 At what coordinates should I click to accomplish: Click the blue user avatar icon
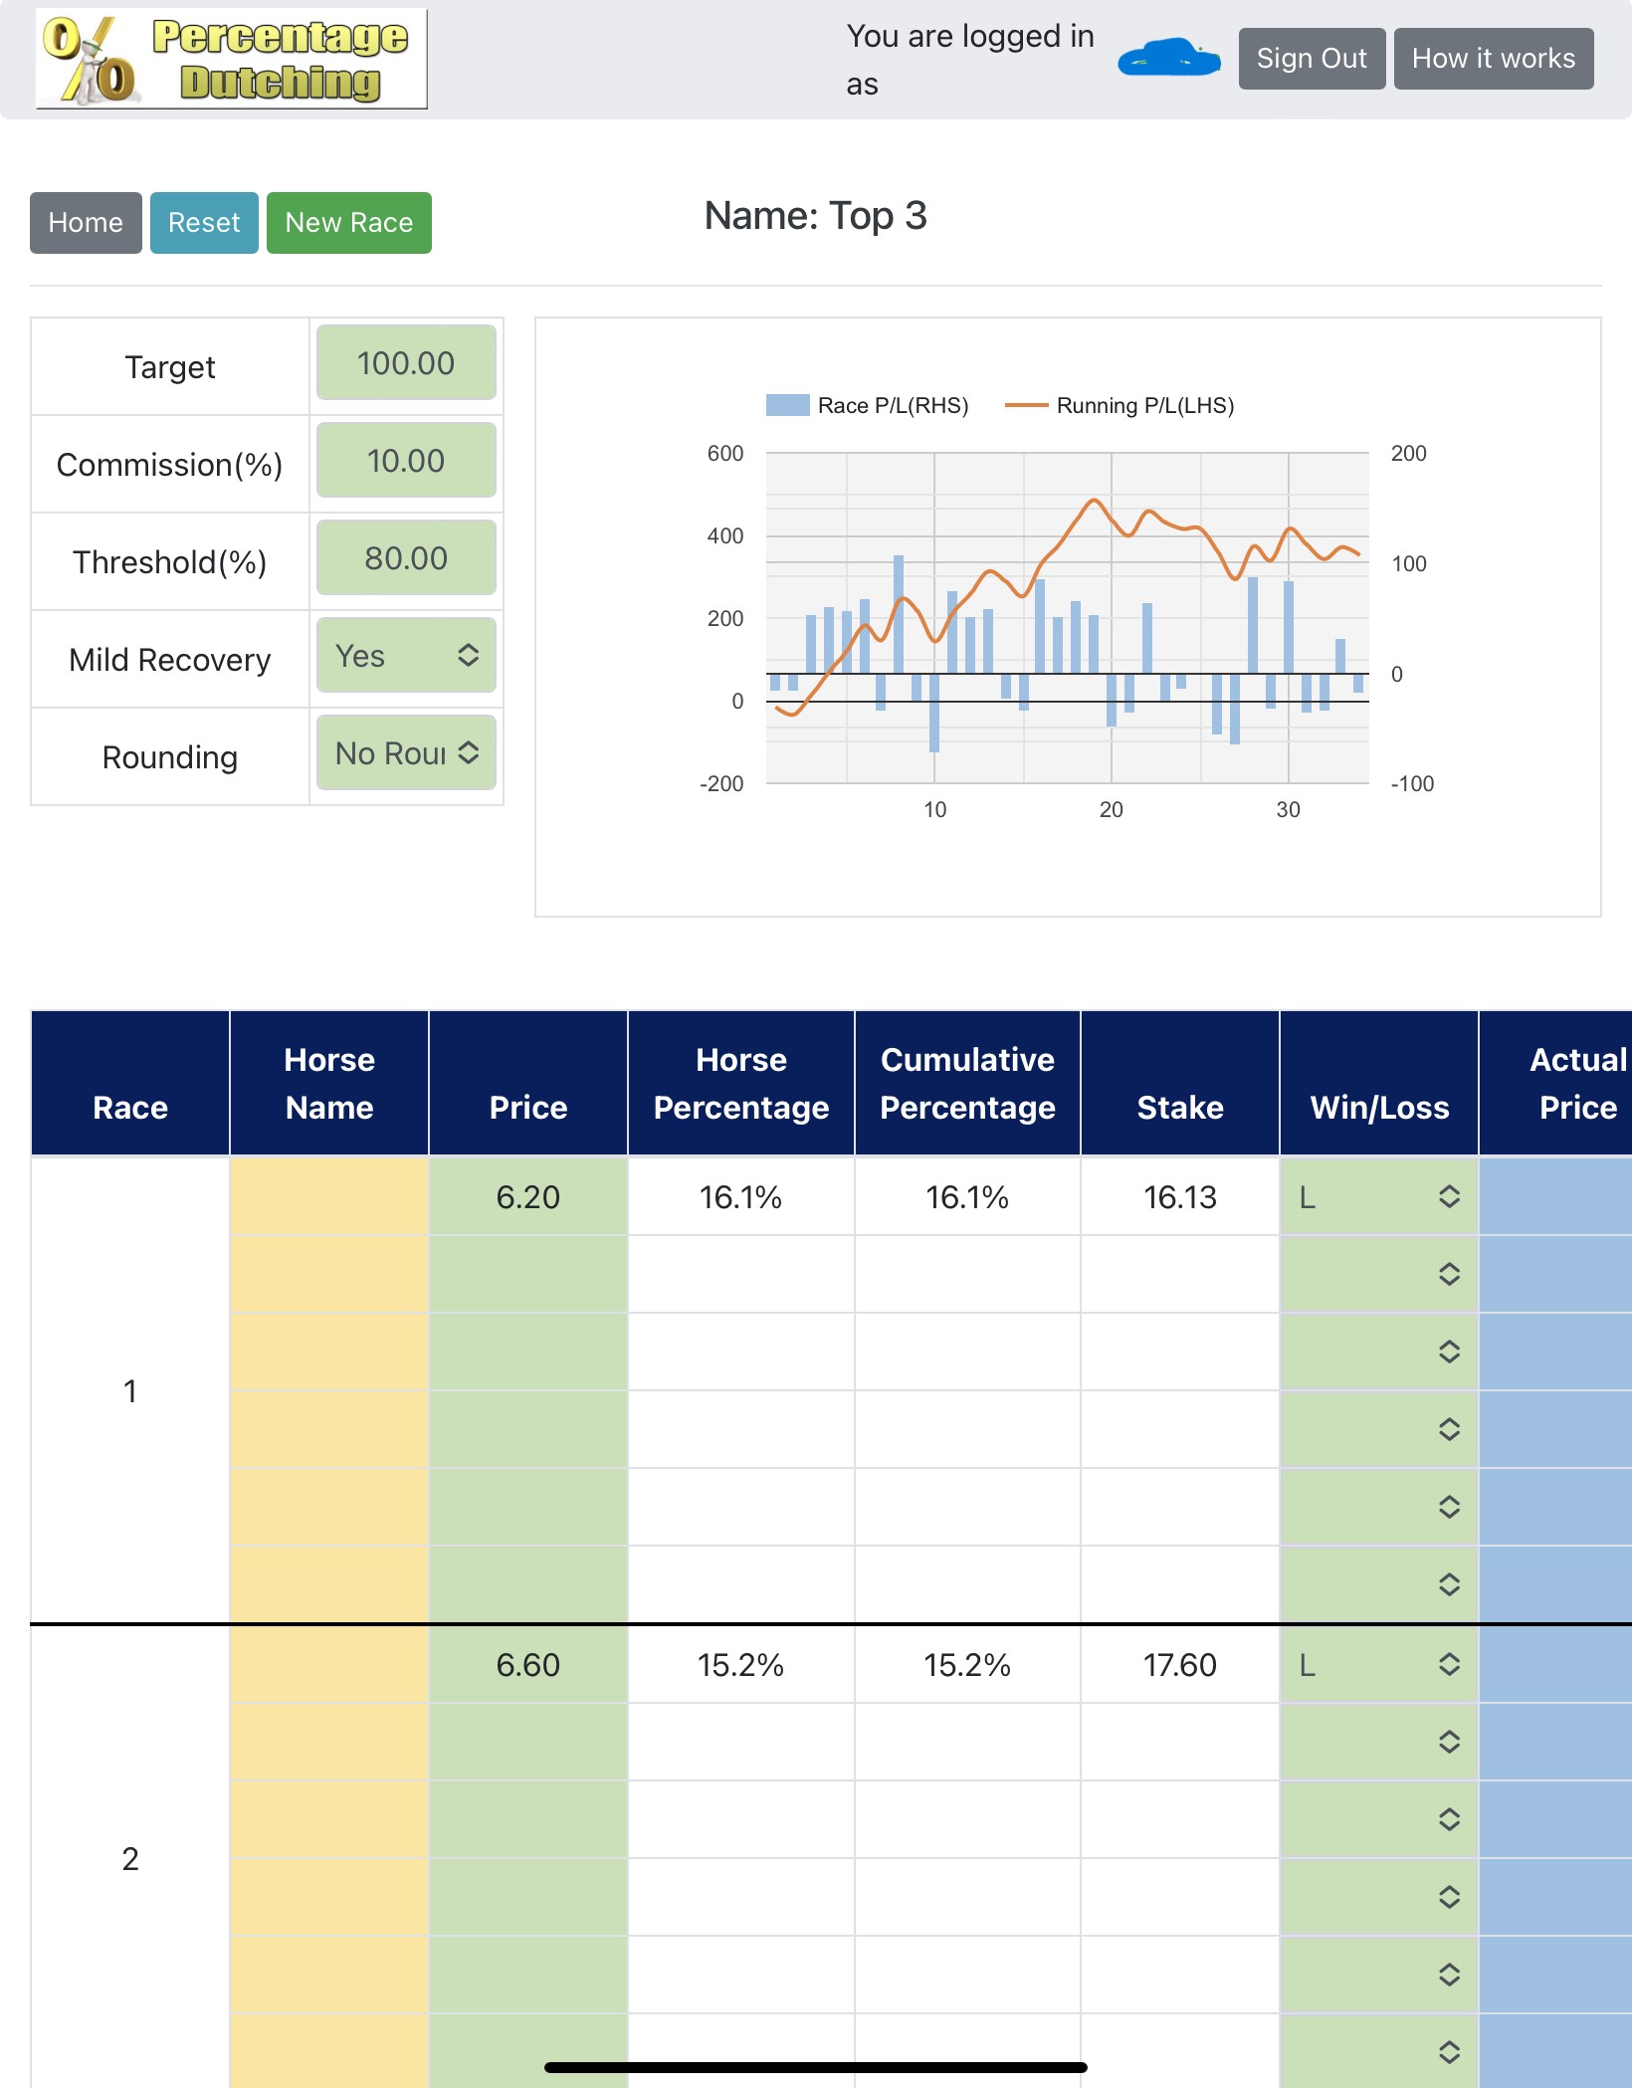(1168, 58)
